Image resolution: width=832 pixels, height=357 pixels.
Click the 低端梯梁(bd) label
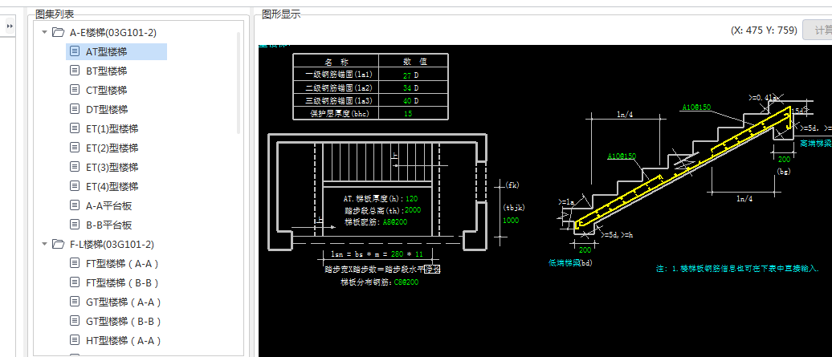[x=570, y=262]
